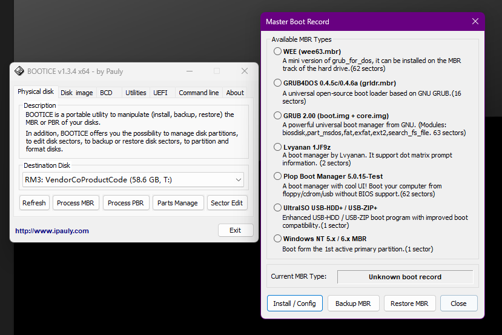Show the About tab
This screenshot has width=502, height=335.
click(235, 93)
